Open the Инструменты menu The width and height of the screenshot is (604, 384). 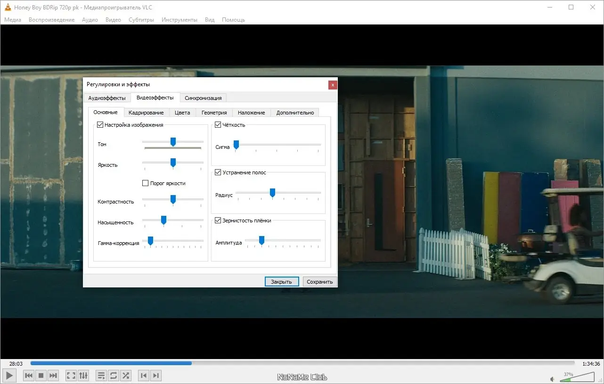click(x=179, y=20)
